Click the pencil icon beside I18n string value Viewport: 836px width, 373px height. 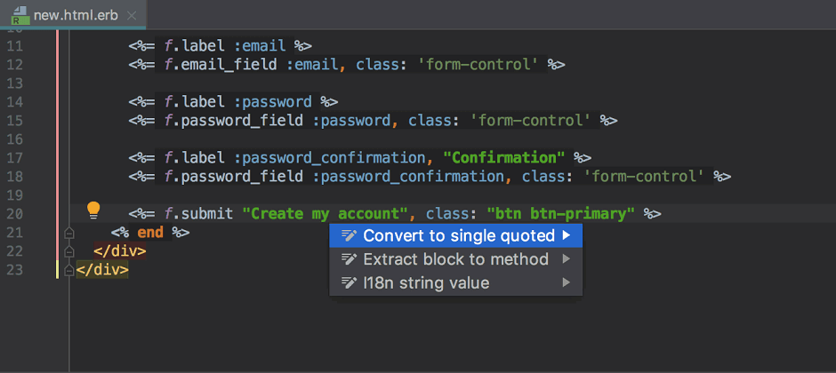pyautogui.click(x=350, y=283)
